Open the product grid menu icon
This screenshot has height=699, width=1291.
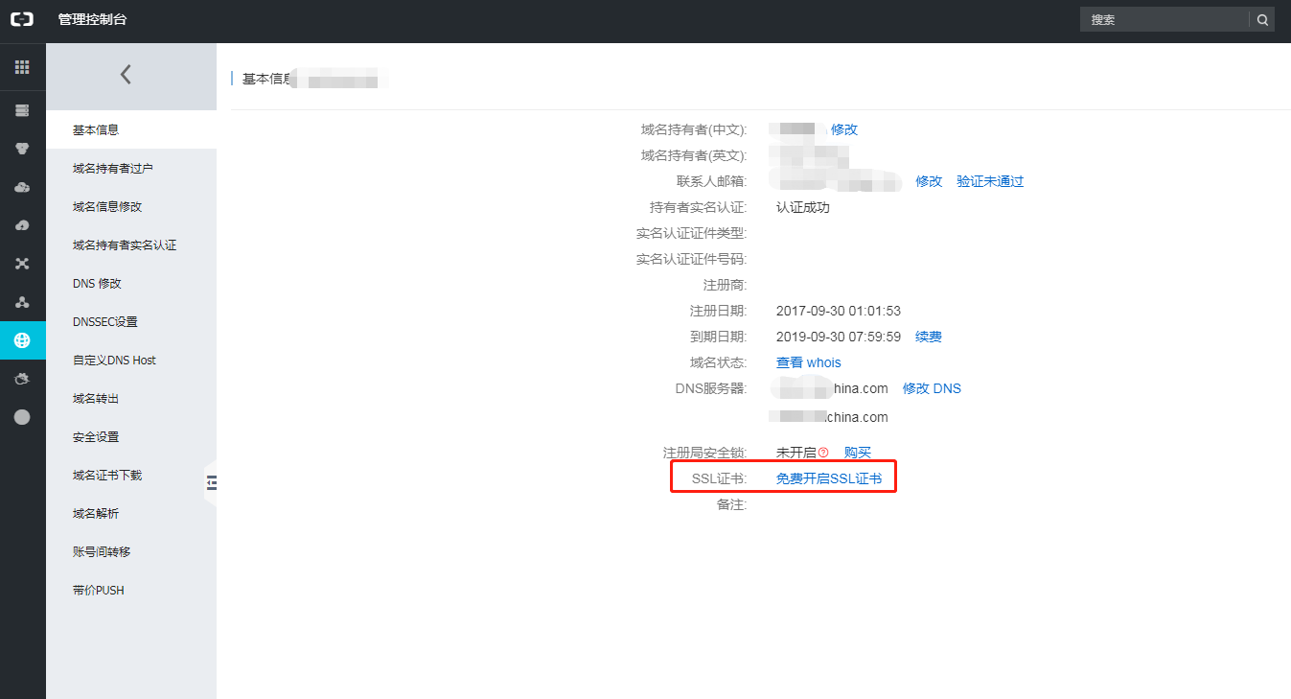(x=22, y=67)
